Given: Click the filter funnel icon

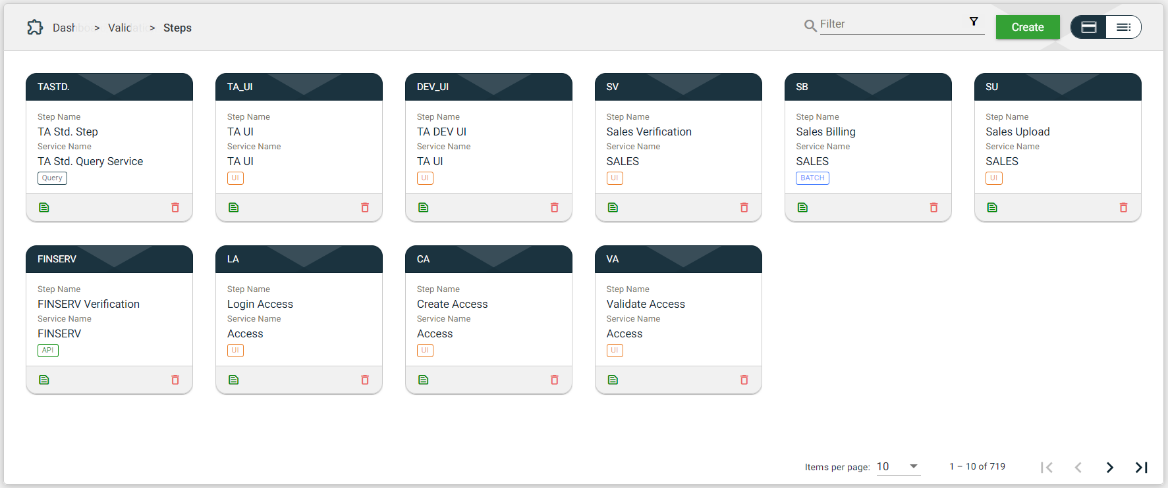Looking at the screenshot, I should pos(974,22).
